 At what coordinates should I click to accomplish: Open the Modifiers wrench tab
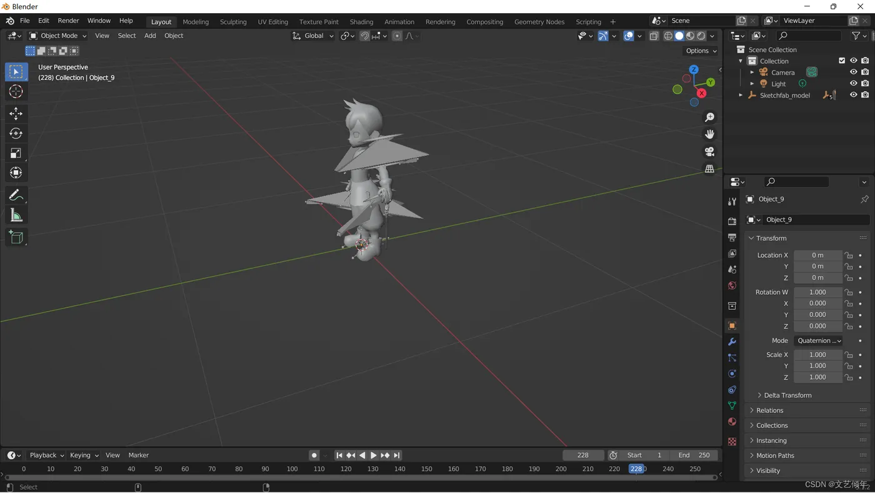pos(732,342)
